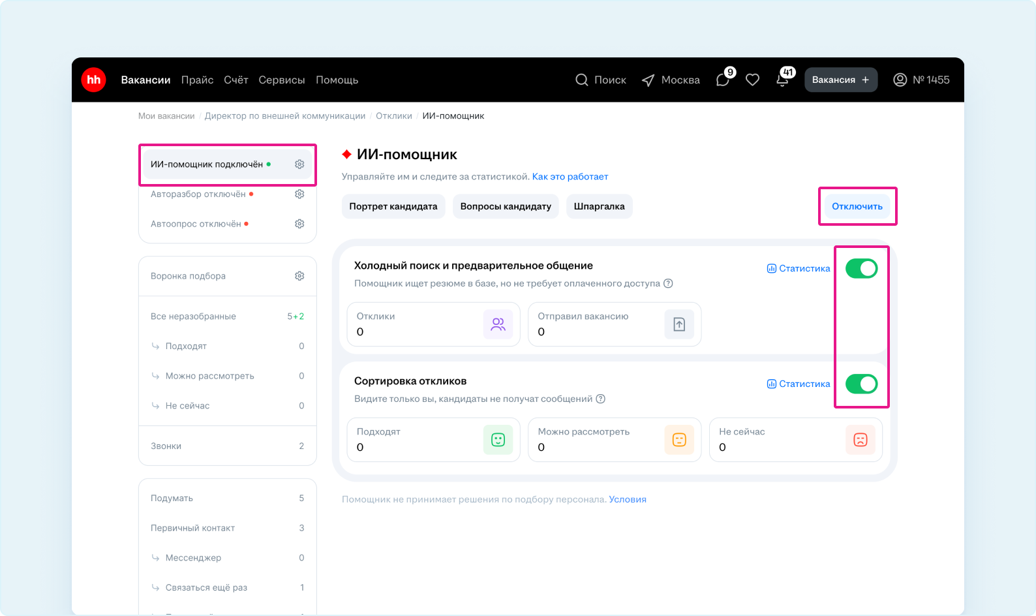Open Воронка подбора gear settings
Screen dimensions: 1036x616
[299, 276]
